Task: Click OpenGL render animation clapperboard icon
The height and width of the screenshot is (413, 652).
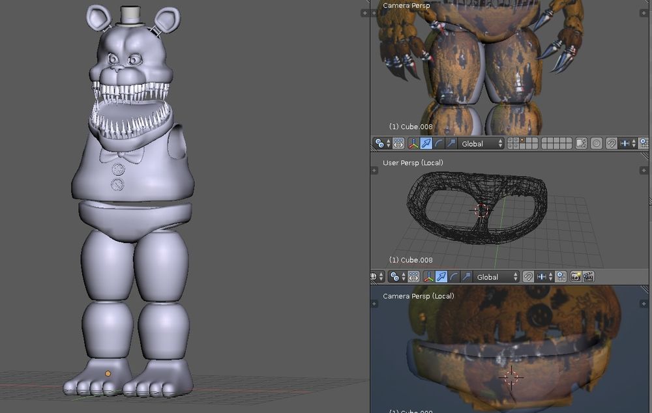Action: point(588,276)
